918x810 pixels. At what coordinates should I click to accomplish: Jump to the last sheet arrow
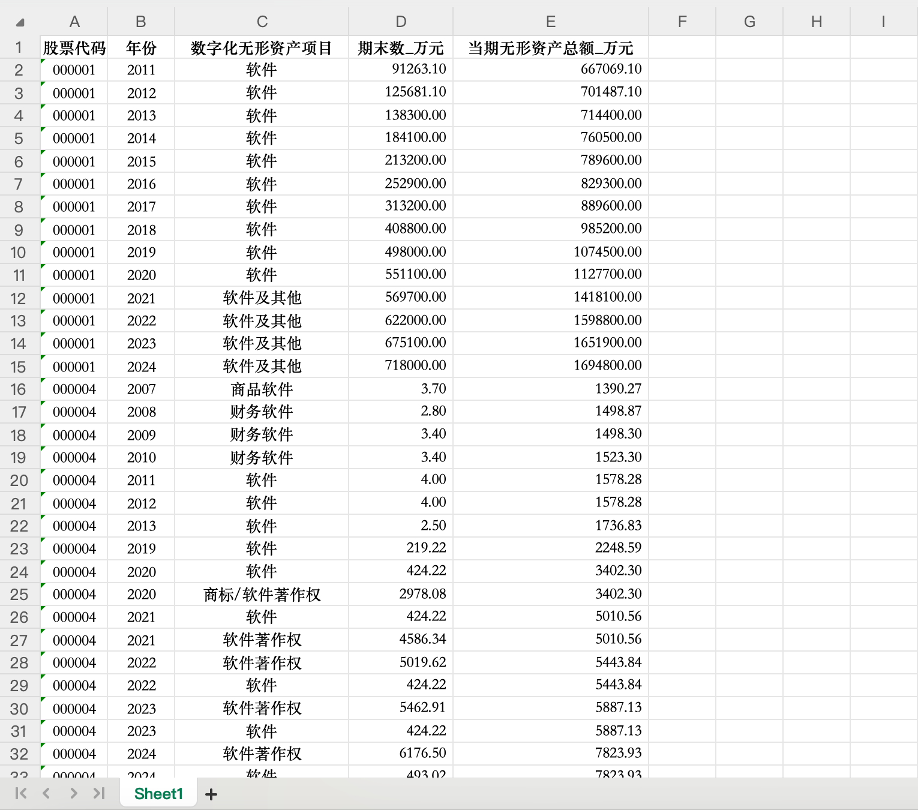[x=99, y=793]
